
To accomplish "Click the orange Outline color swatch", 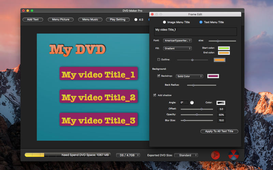I will [219, 60].
